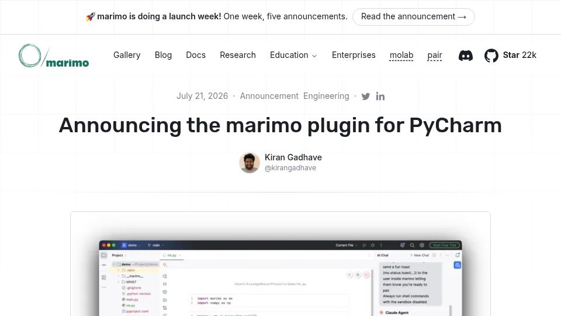Click the marimo logo

(54, 56)
